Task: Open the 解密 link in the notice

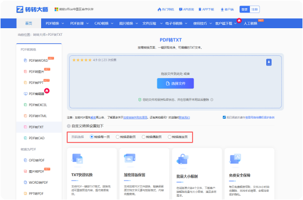Action: (93, 118)
